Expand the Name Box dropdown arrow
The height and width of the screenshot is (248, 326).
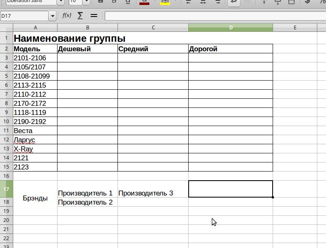pyautogui.click(x=52, y=16)
